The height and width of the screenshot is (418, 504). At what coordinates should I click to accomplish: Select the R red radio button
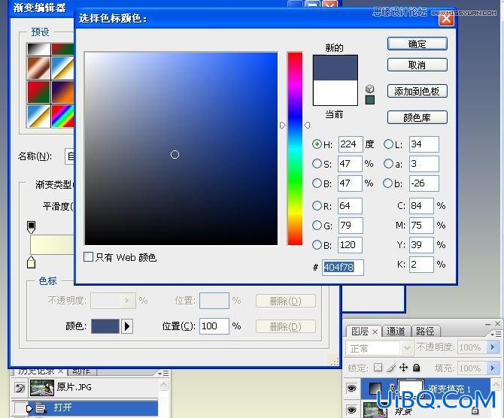pos(317,206)
